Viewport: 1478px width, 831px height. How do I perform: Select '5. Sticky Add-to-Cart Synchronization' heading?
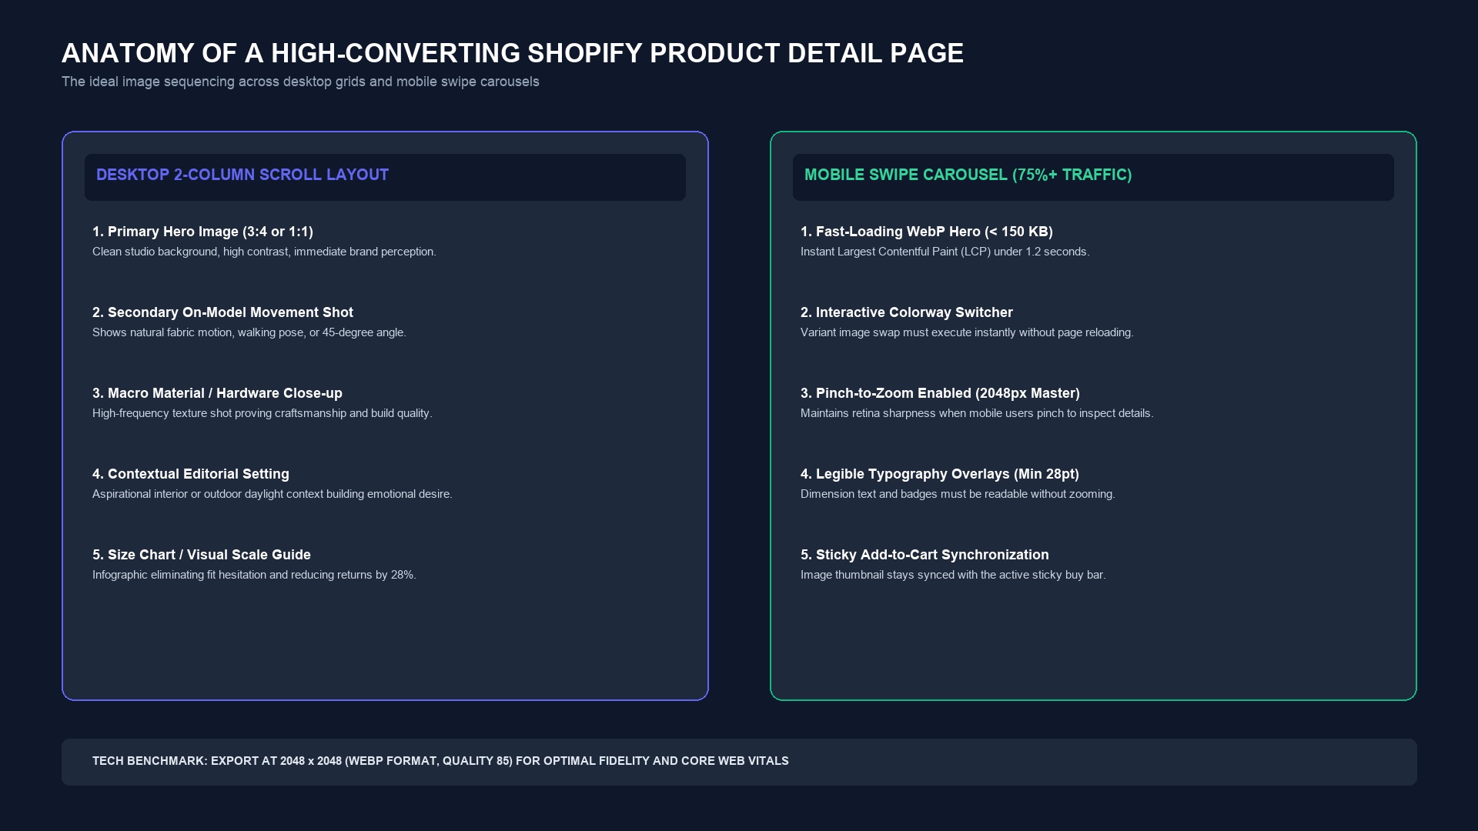click(x=925, y=555)
